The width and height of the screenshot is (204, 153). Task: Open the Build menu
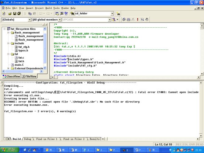[x=49, y=8]
